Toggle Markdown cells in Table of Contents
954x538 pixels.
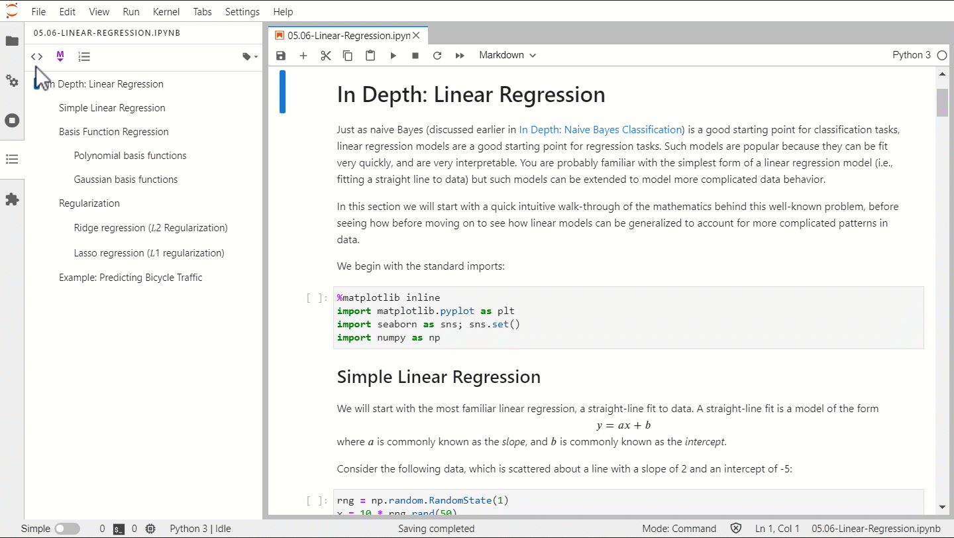[60, 56]
